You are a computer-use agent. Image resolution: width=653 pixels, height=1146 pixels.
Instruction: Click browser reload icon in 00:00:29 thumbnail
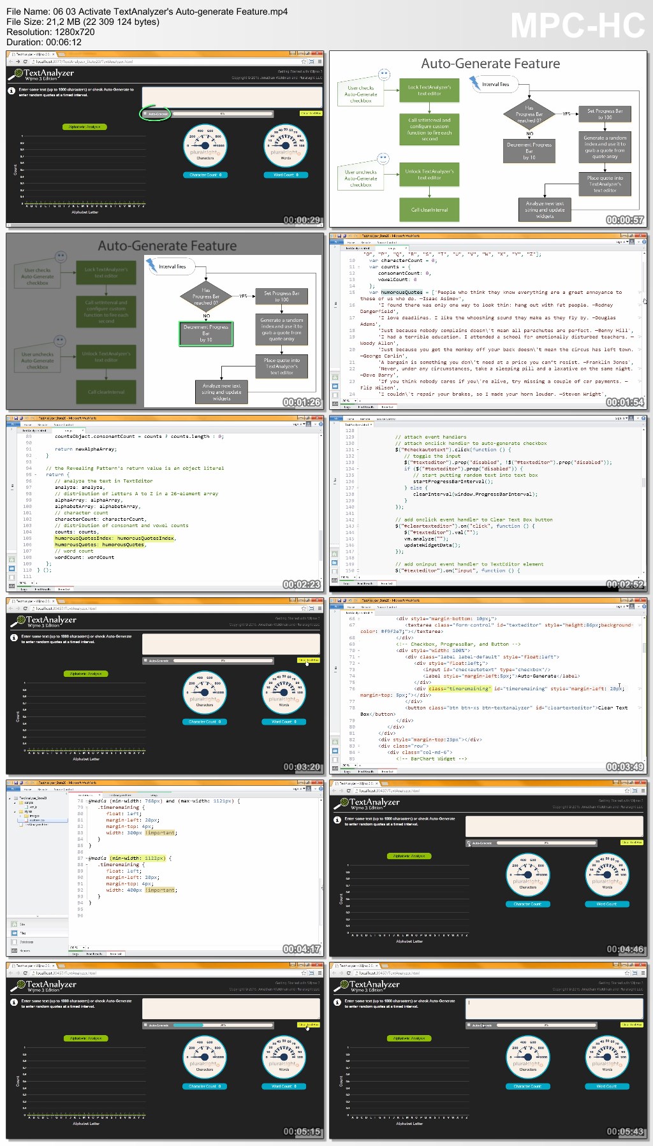click(25, 62)
